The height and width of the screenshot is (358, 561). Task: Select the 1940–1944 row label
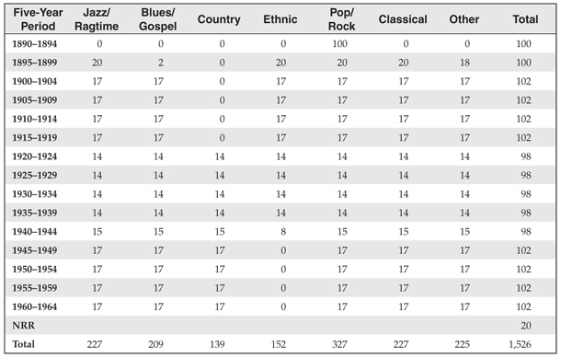35,232
